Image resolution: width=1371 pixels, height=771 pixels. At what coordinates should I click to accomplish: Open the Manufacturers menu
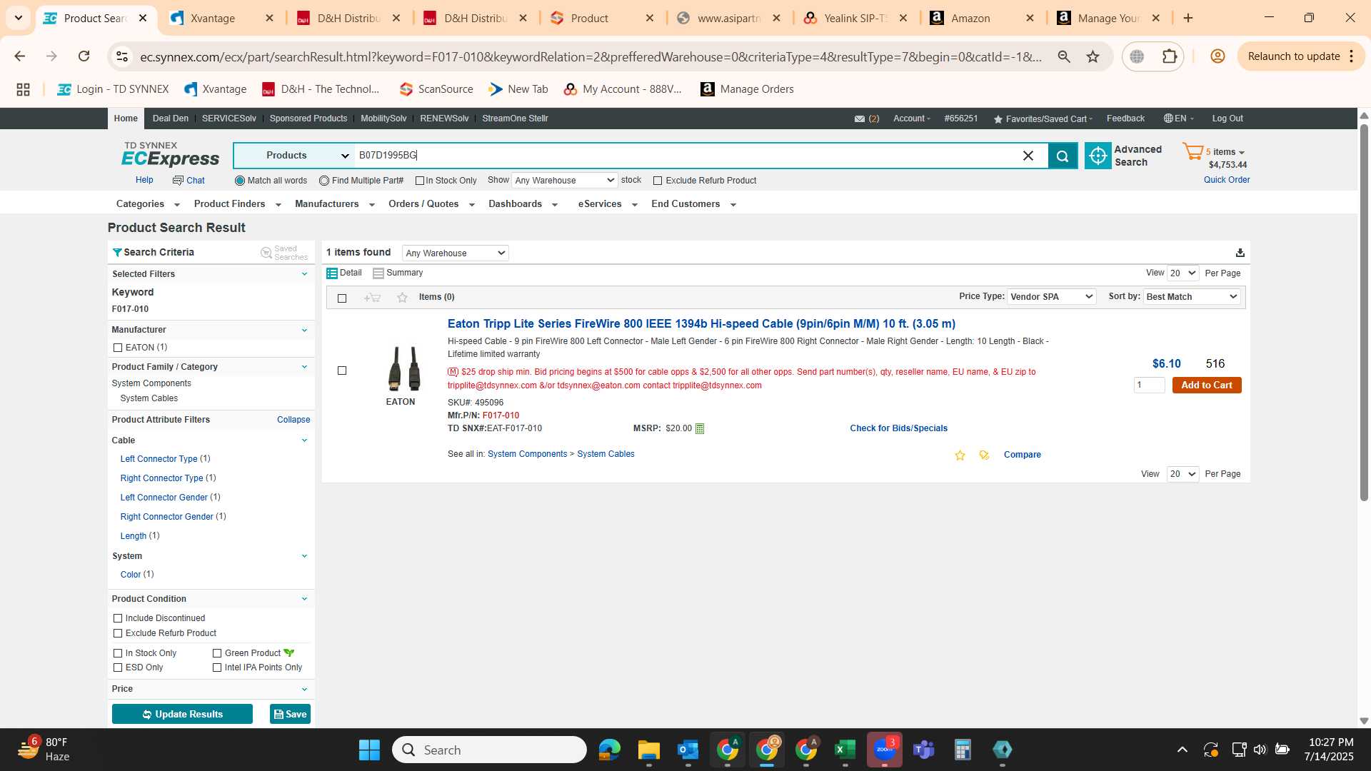click(x=334, y=204)
